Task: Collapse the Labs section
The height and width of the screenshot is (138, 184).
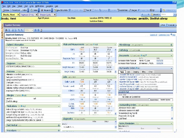Action: click(x=115, y=77)
